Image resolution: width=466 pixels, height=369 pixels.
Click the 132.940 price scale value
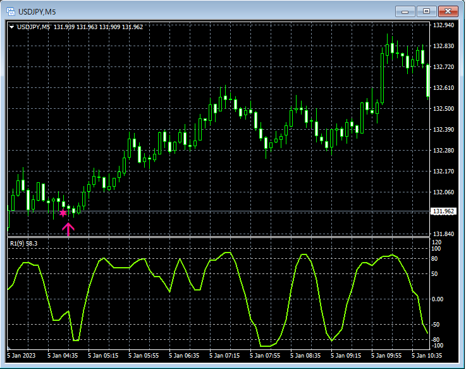point(443,25)
